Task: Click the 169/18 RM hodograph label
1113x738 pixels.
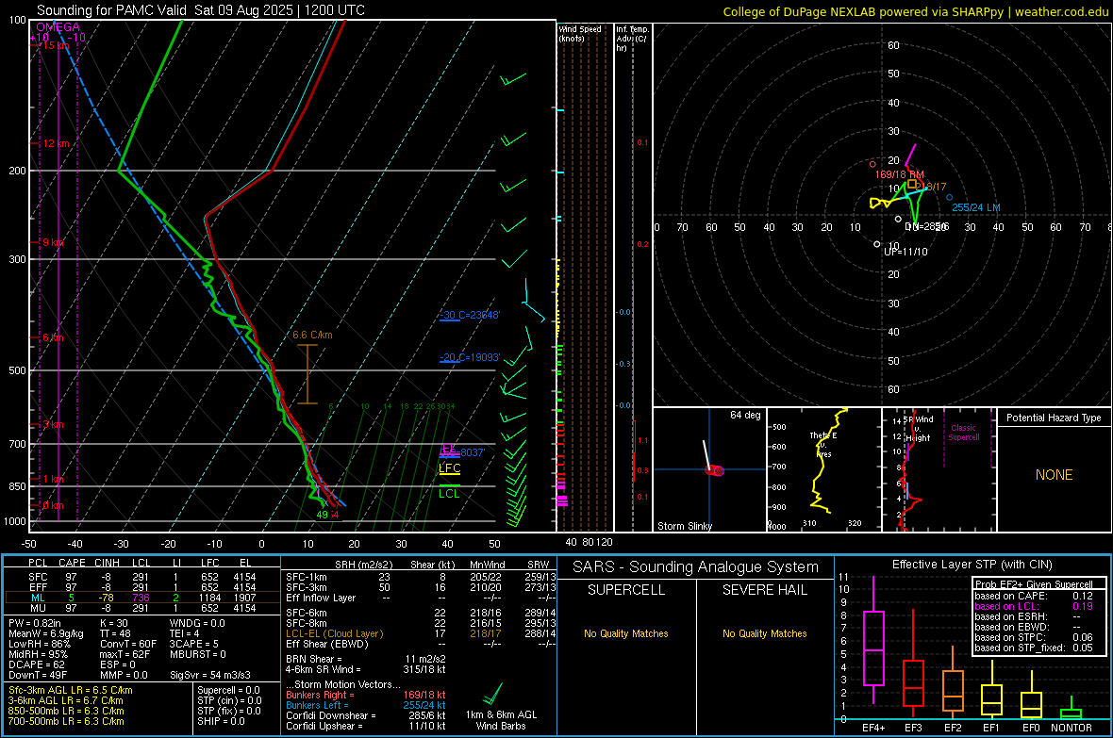Action: point(899,174)
